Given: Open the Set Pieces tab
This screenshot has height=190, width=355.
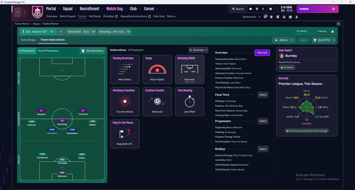Looking at the screenshot, I should pos(95,16).
